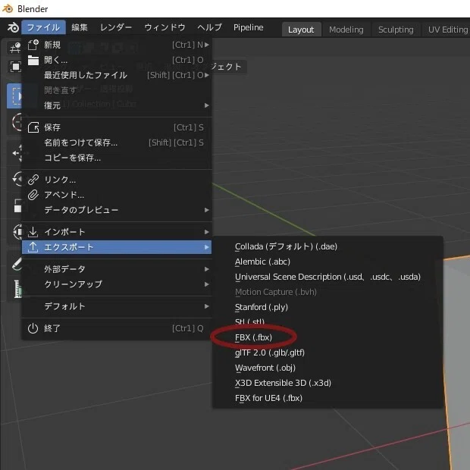Choose 名前をつけて保存...
The image size is (470, 470).
click(x=117, y=143)
